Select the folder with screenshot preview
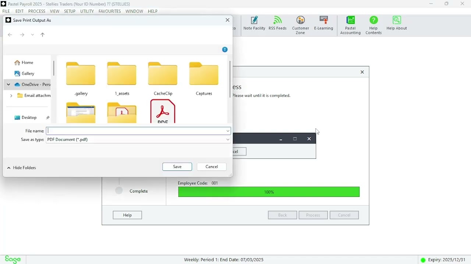Viewport: 471px width, 264px height. tap(81, 113)
